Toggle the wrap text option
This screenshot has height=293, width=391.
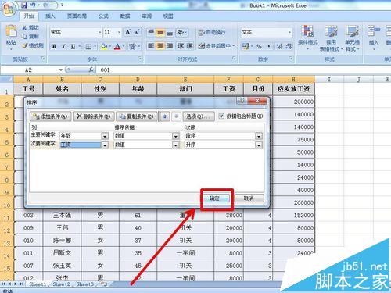point(212,32)
